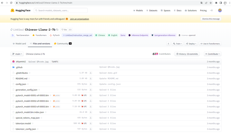This screenshot has width=231, height=134.
Task: Download README.md via download icon
Action: click(x=90, y=78)
